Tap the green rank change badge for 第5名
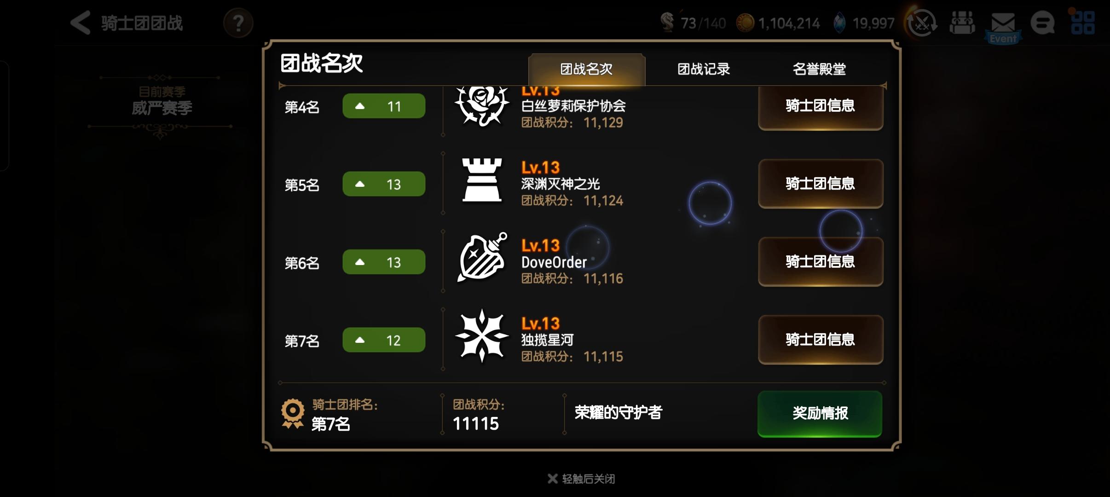The height and width of the screenshot is (497, 1110). click(x=384, y=184)
